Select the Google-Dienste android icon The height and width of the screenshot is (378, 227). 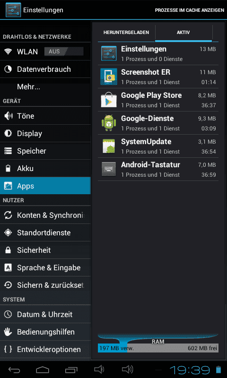(x=108, y=123)
